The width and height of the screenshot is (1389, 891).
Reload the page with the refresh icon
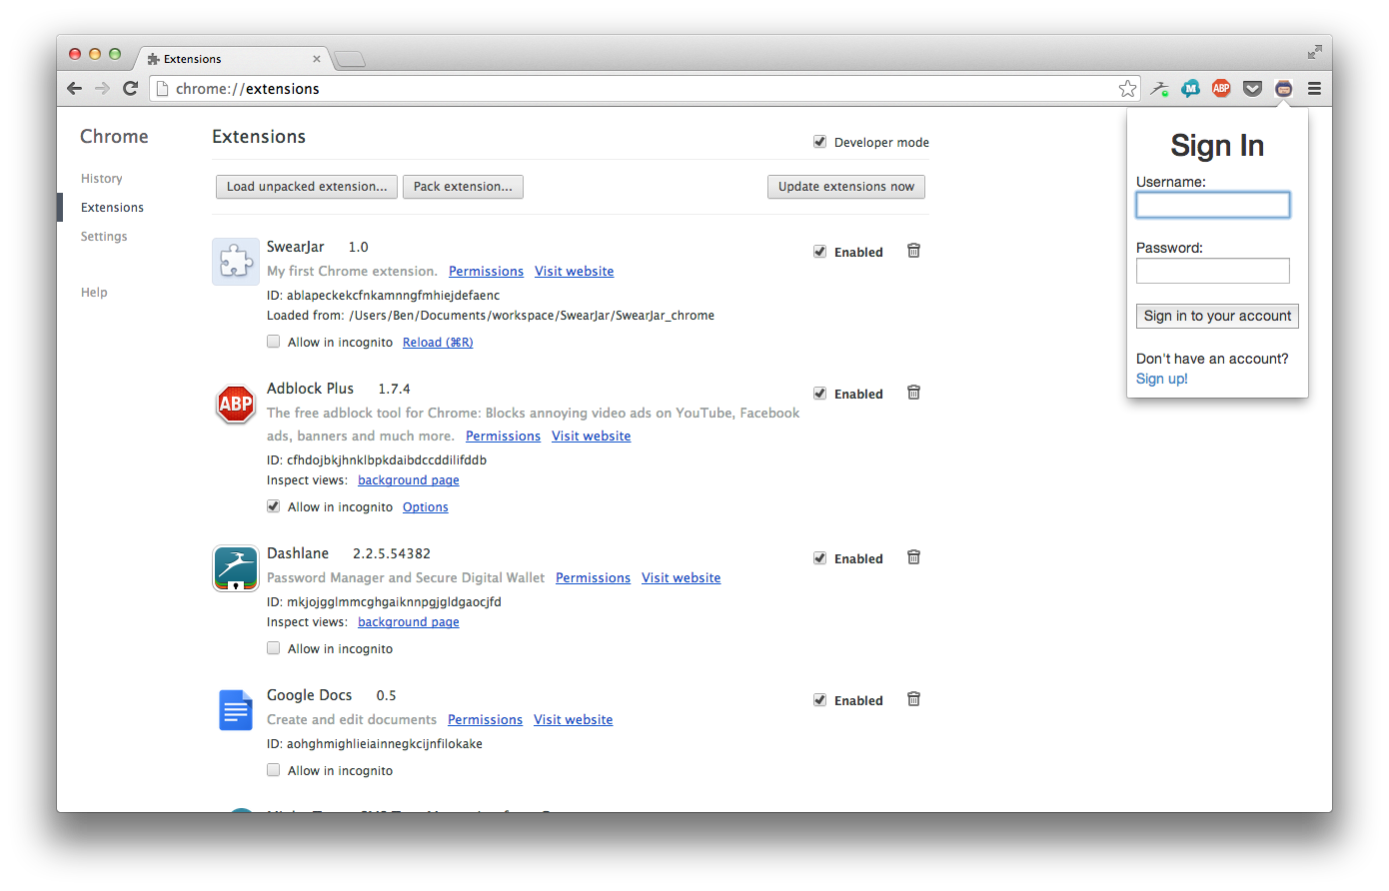130,89
